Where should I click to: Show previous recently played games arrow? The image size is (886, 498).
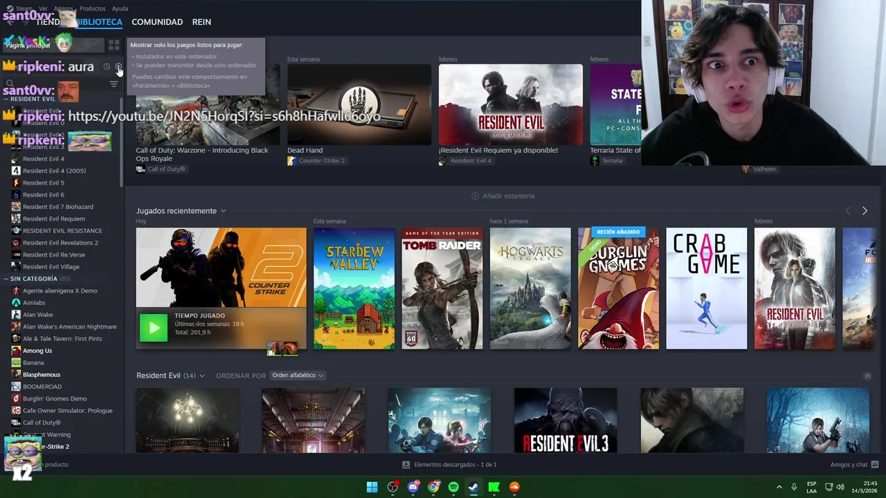click(x=848, y=211)
